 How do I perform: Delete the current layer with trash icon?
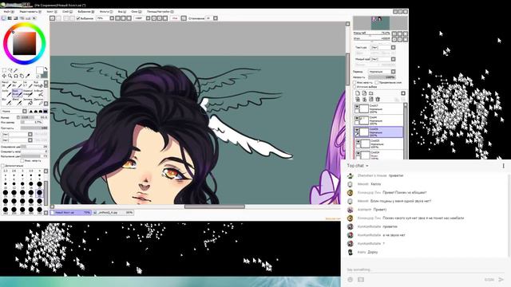click(378, 99)
